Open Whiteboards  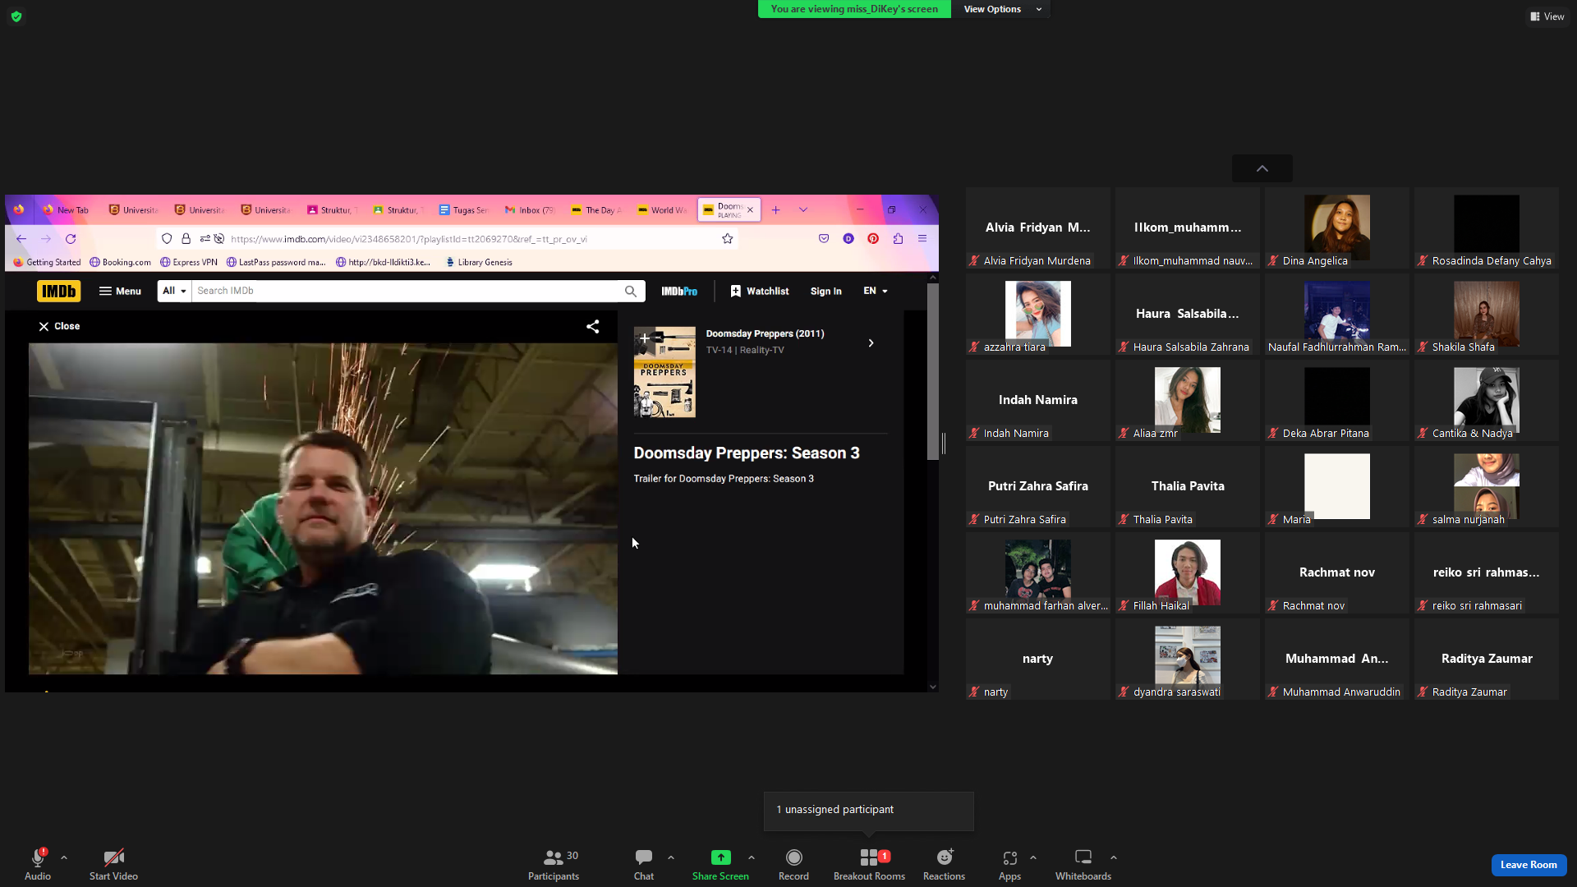point(1083,864)
